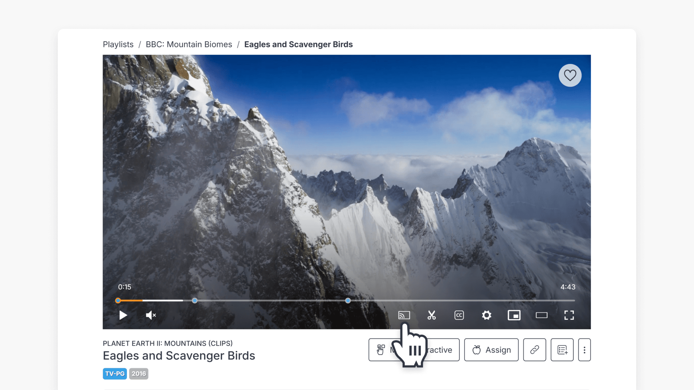
Task: Go to Playlists breadcrumb
Action: click(x=118, y=44)
